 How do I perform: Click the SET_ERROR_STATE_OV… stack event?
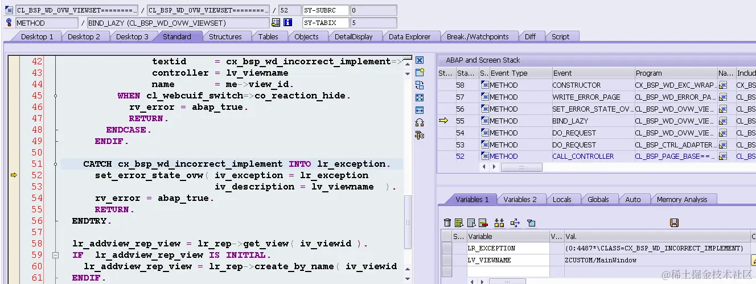click(x=593, y=109)
